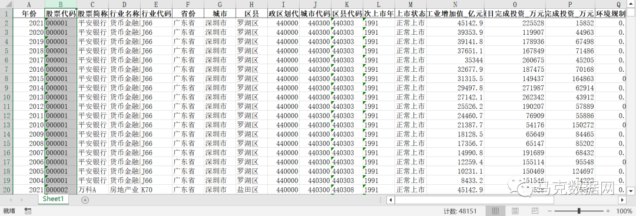This screenshot has height=216, width=636.
Task: Click horizontal scrollbar right arrow
Action: (x=622, y=200)
